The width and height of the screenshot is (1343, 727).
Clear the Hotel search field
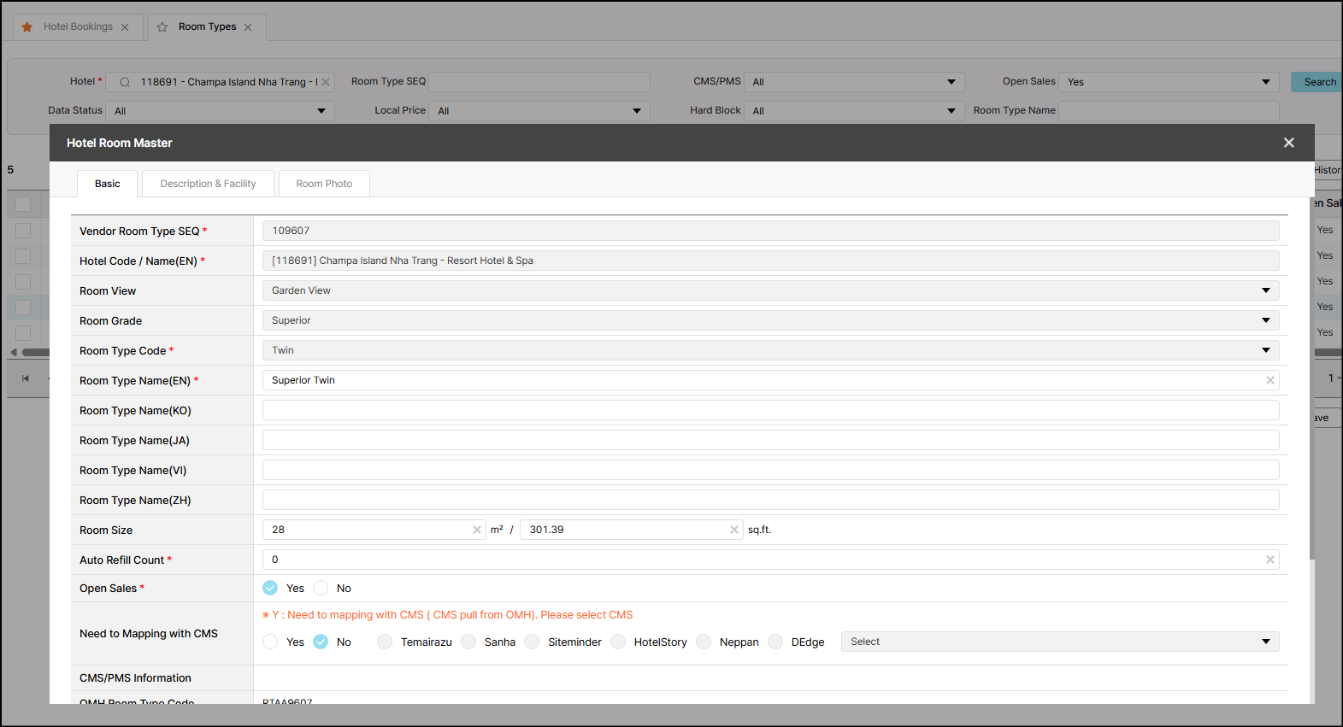coord(326,82)
